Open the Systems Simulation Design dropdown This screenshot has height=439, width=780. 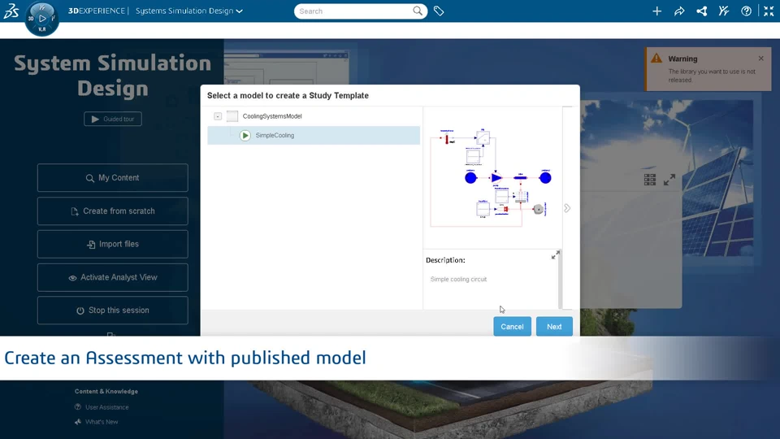pos(189,11)
